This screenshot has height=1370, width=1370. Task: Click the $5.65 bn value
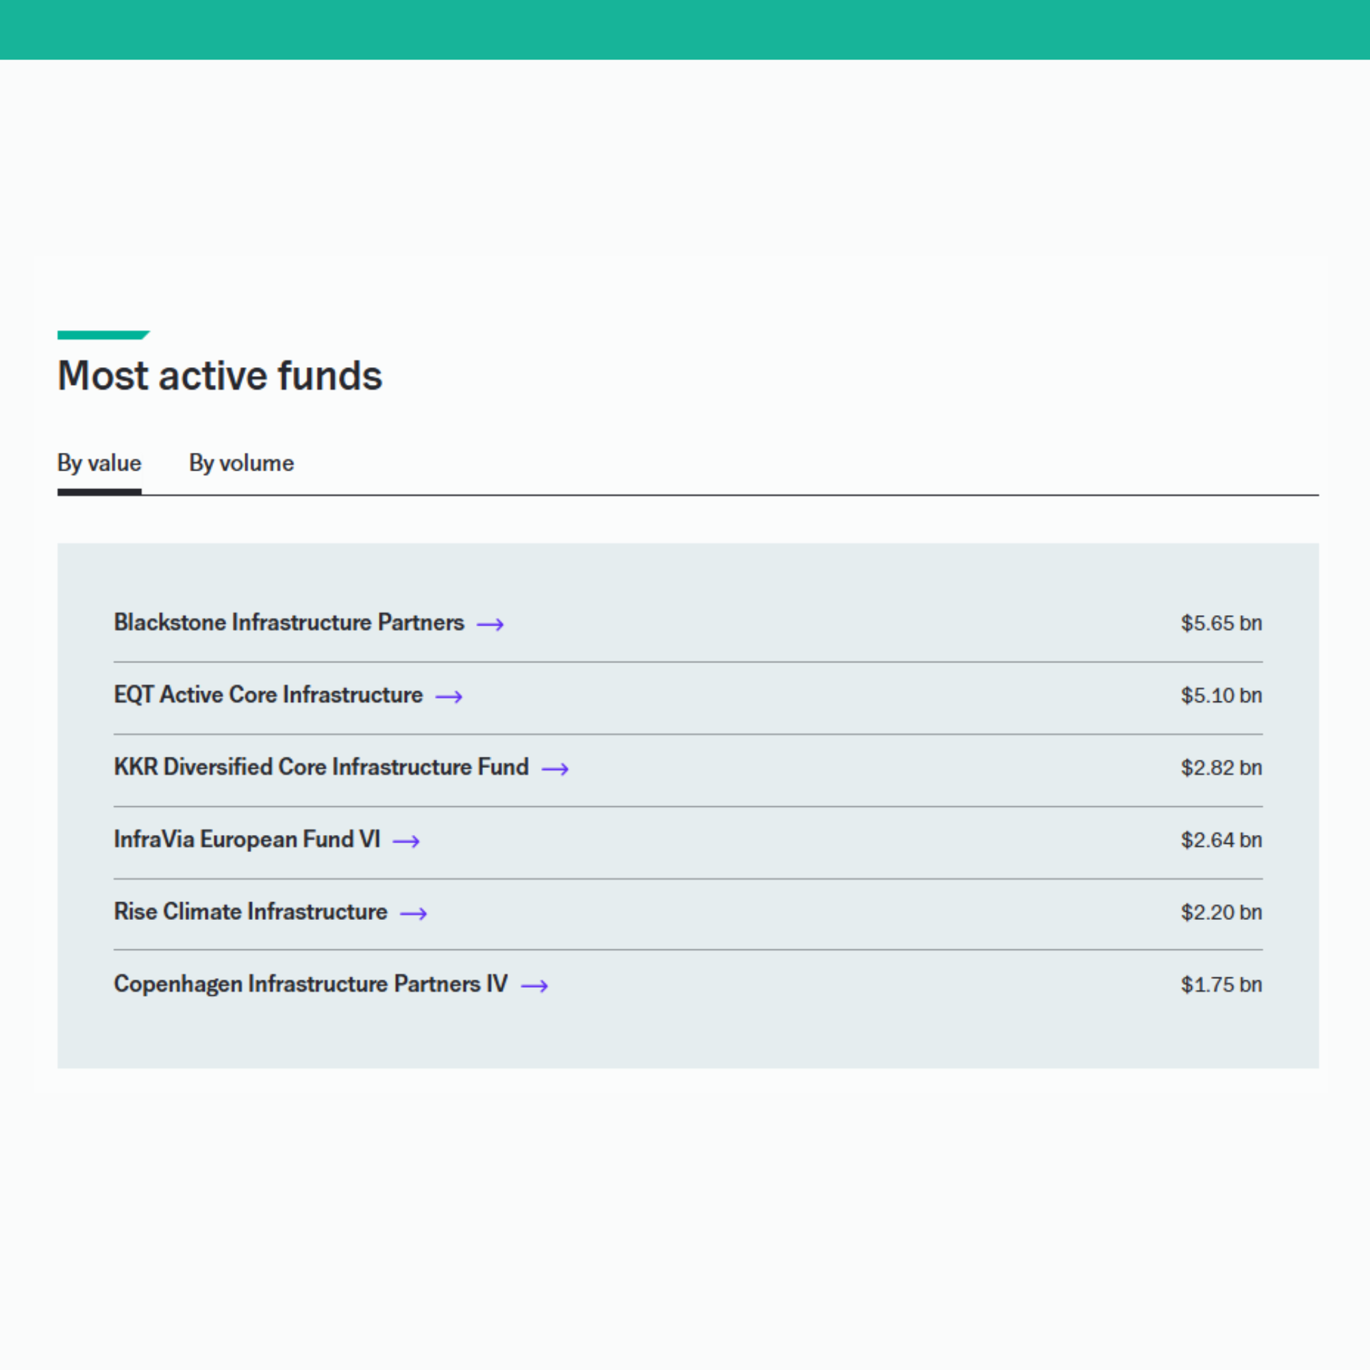(1221, 623)
